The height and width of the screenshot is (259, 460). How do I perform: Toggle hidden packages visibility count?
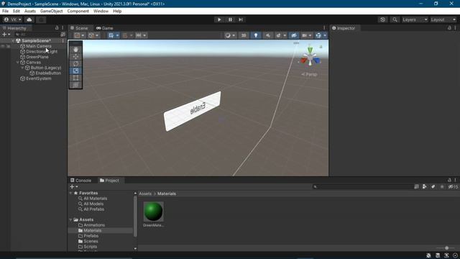coord(453,187)
